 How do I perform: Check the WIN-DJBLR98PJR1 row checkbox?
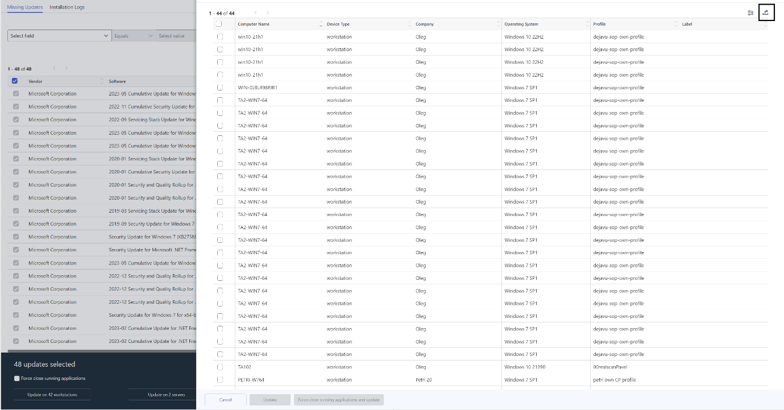220,88
